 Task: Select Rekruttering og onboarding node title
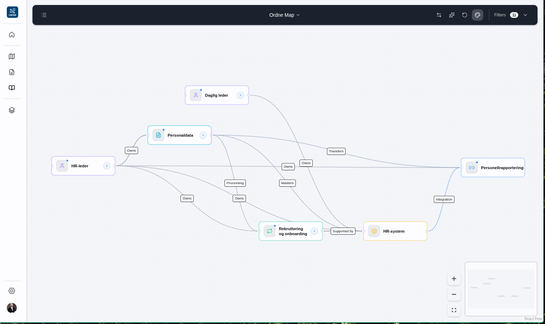[x=293, y=231]
